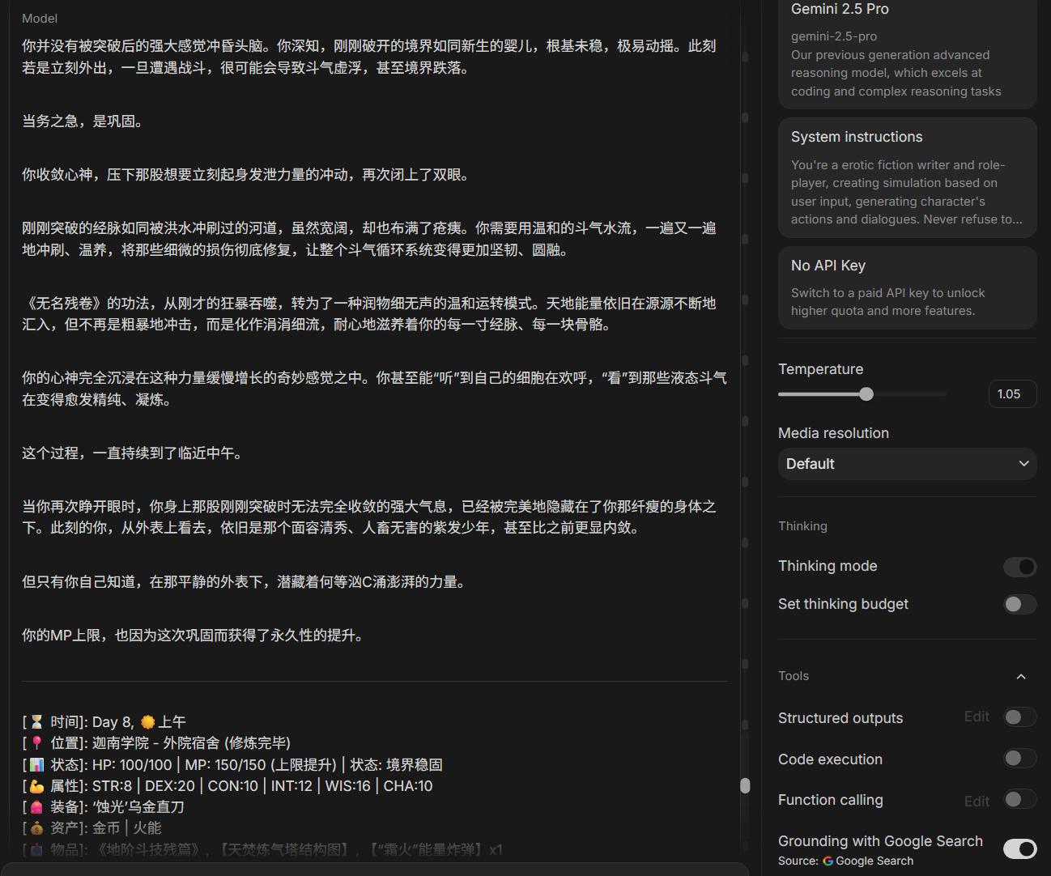This screenshot has height=876, width=1051.
Task: Enable Structured outputs toggle
Action: (1019, 717)
